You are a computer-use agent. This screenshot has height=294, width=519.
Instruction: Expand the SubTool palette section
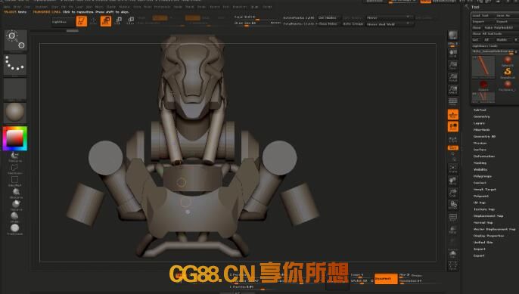tap(480, 110)
